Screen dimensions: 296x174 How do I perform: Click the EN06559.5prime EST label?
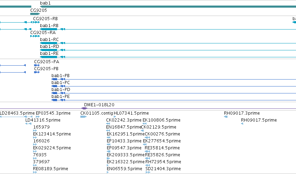pos(125,169)
